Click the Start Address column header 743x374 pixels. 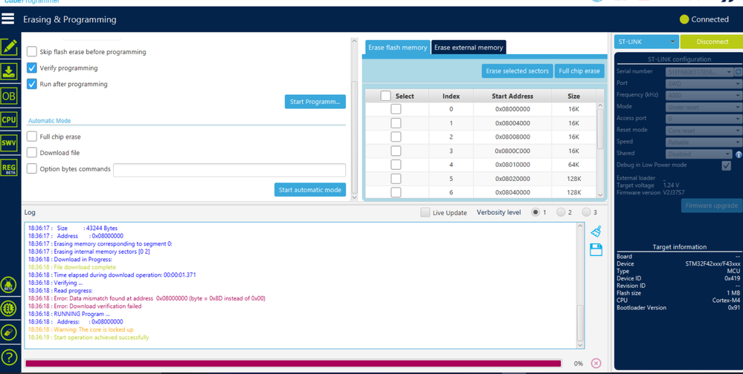point(512,96)
